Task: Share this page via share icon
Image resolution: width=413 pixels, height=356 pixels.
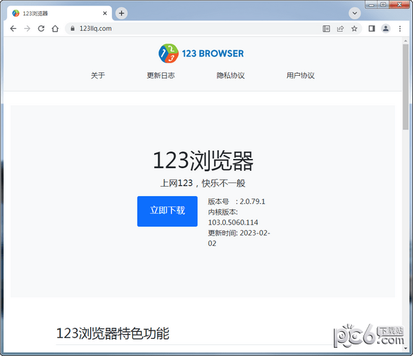Action: [340, 28]
